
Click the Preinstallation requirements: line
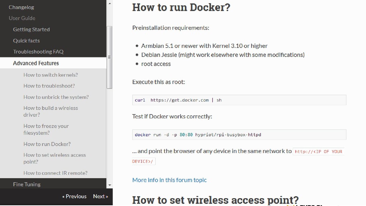click(170, 28)
